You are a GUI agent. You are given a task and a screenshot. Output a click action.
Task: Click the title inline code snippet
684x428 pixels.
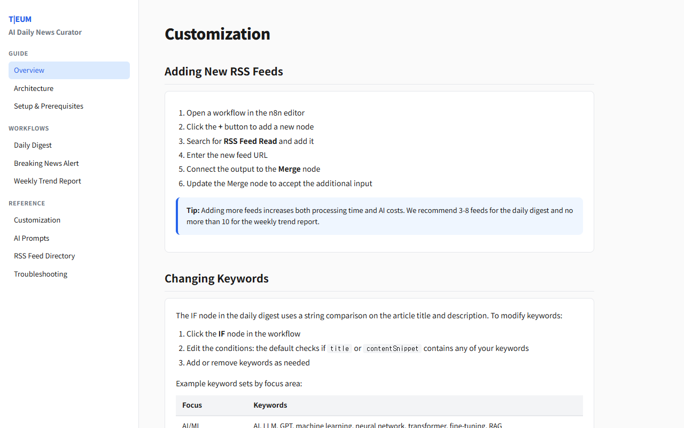pos(339,348)
